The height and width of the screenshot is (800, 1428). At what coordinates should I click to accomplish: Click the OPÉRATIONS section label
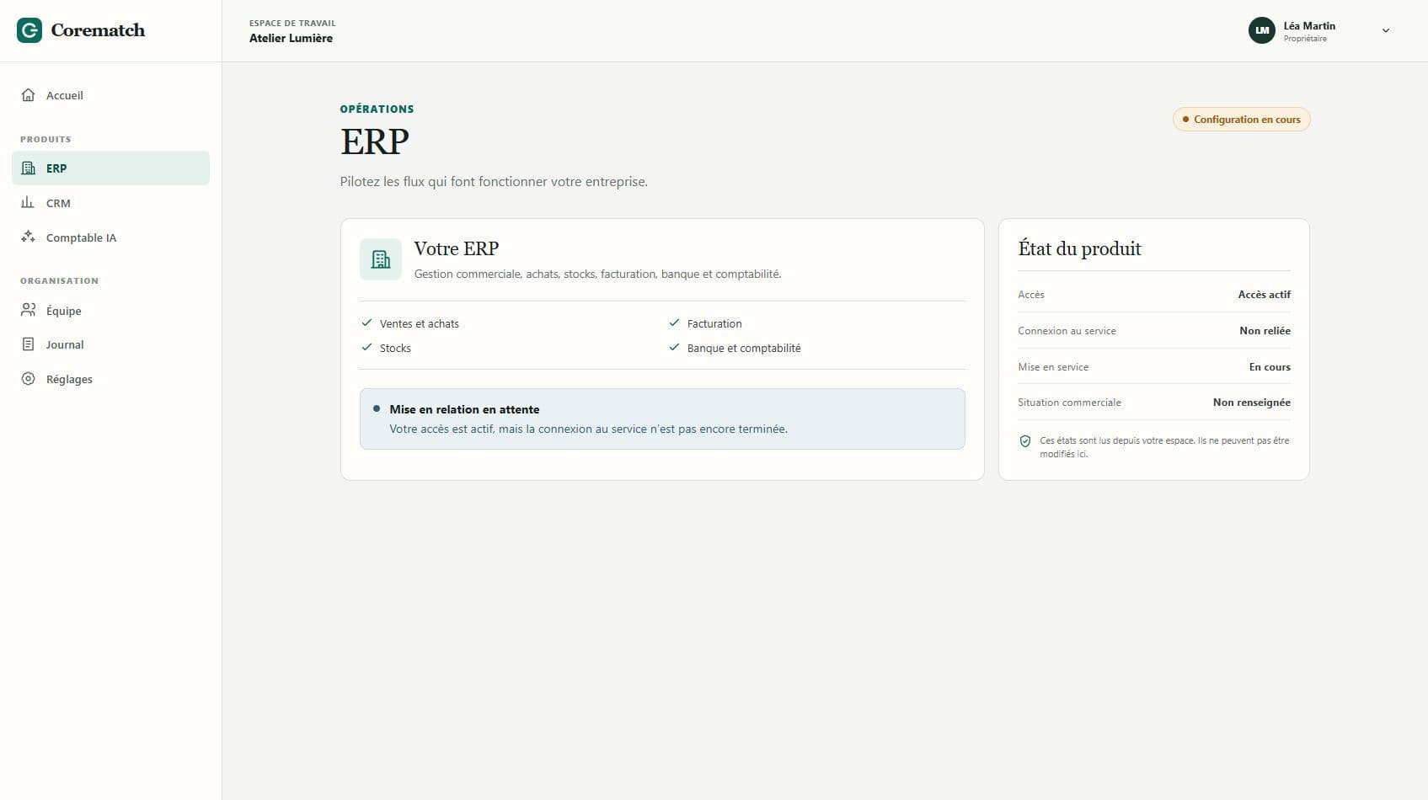pyautogui.click(x=377, y=109)
